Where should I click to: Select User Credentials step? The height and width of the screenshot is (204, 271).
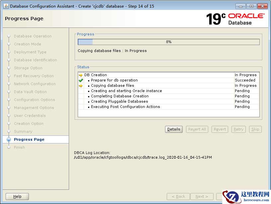tap(30, 116)
